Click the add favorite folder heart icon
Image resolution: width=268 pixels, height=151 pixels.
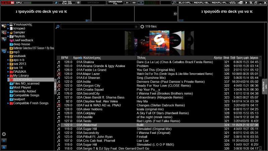click(4, 27)
